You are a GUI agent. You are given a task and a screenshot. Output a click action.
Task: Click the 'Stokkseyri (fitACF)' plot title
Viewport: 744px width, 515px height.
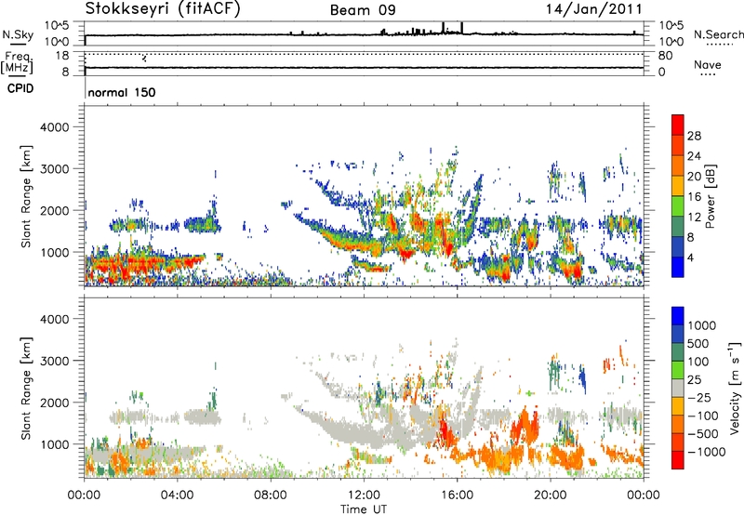pyautogui.click(x=163, y=9)
